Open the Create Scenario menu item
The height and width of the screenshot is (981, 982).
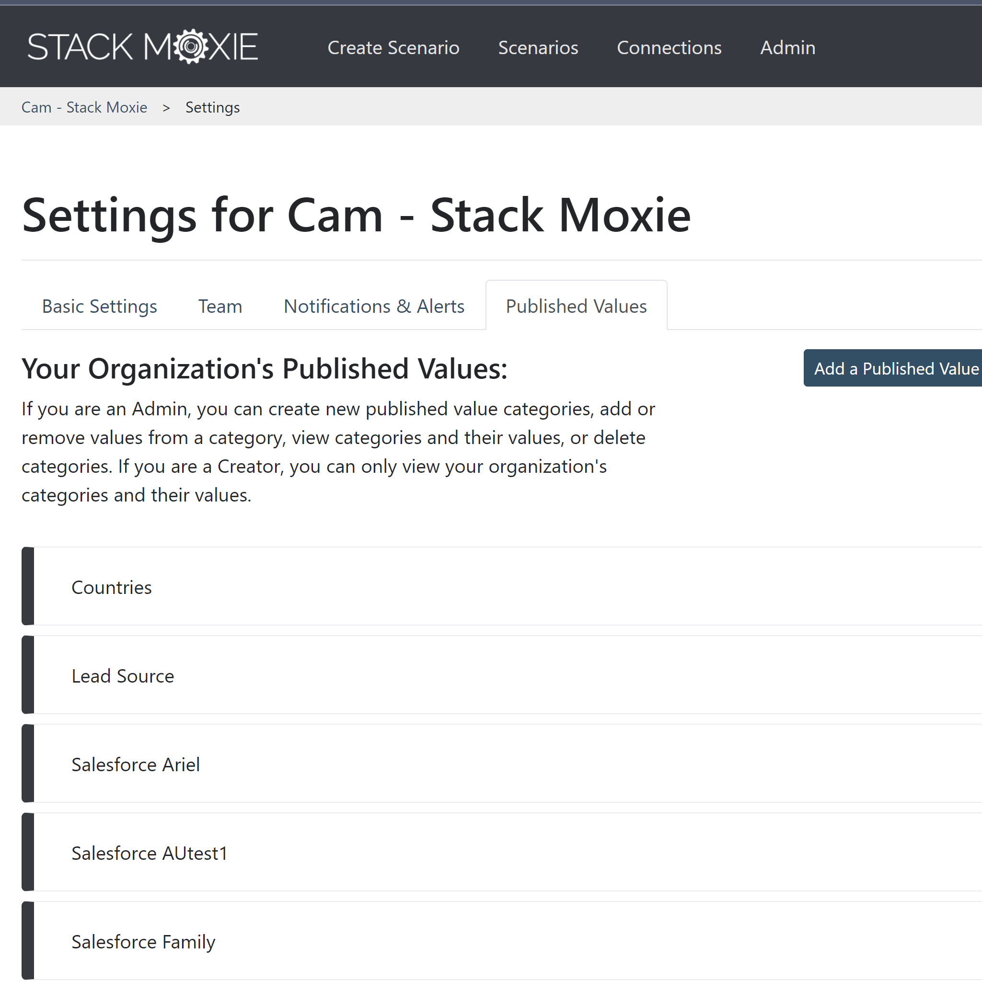click(393, 48)
